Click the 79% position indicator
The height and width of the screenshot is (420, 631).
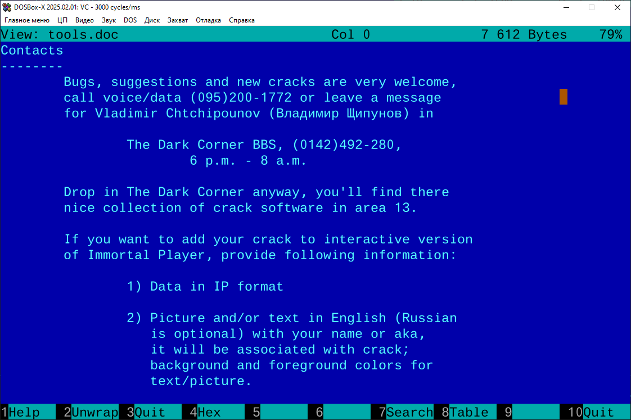pos(611,35)
